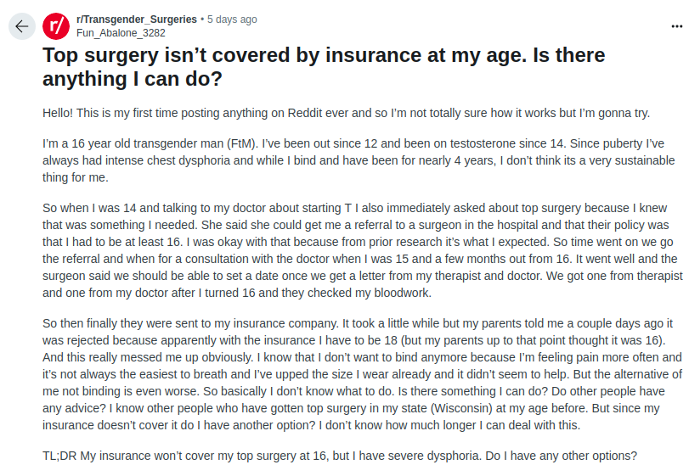The image size is (689, 476).
Task: Open the three-dot post options menu
Action: (x=677, y=26)
